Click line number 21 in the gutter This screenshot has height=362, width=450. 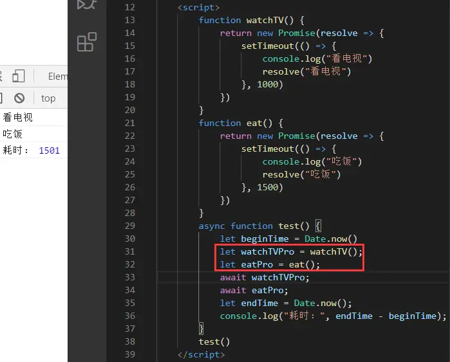click(130, 123)
